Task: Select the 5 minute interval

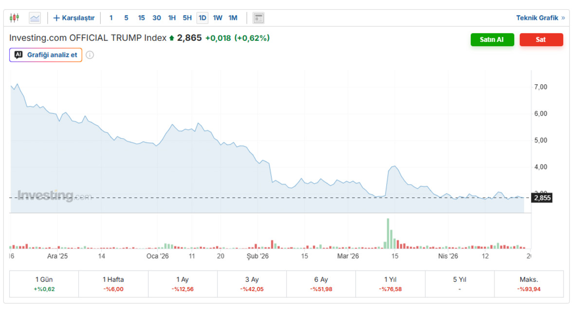Action: (126, 18)
